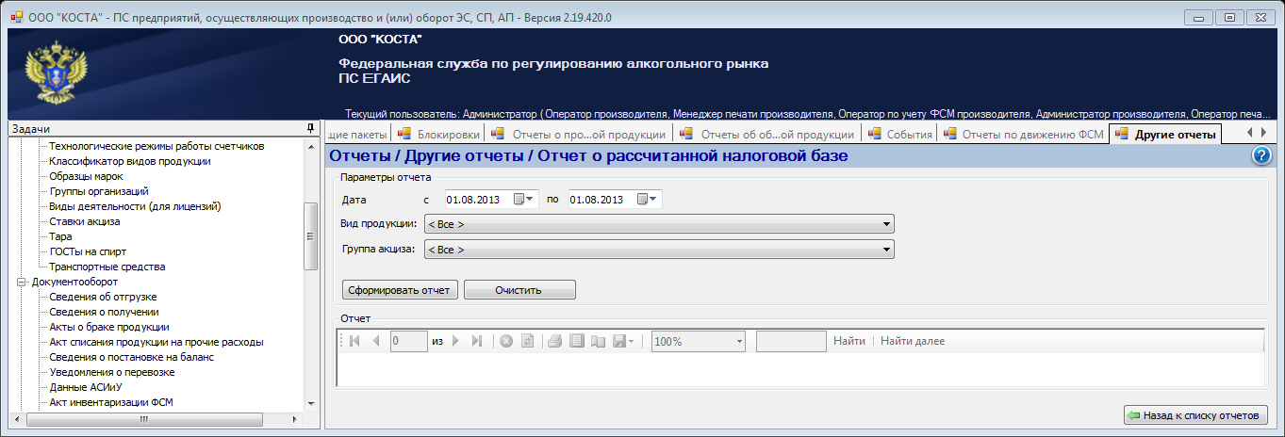Select the Другие отчеты tab
The height and width of the screenshot is (437, 1285).
[1166, 134]
